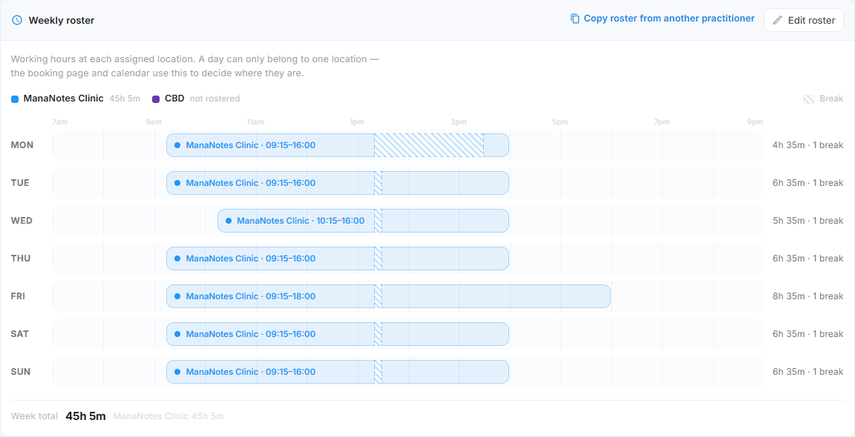Select Sunday's ManaNotes Clinic shift bar
Viewport: 855px width, 437px height.
pyautogui.click(x=338, y=372)
